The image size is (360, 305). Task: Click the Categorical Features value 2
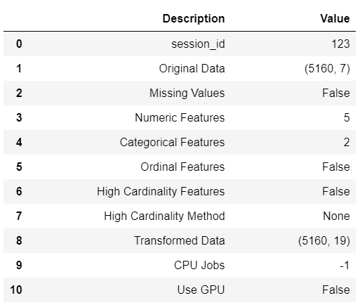[x=347, y=143]
